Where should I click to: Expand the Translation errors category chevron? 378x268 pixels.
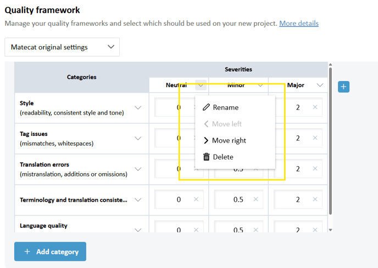138,169
